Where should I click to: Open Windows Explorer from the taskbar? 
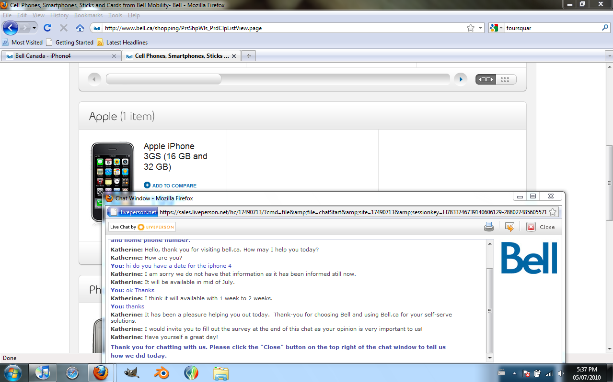click(220, 372)
